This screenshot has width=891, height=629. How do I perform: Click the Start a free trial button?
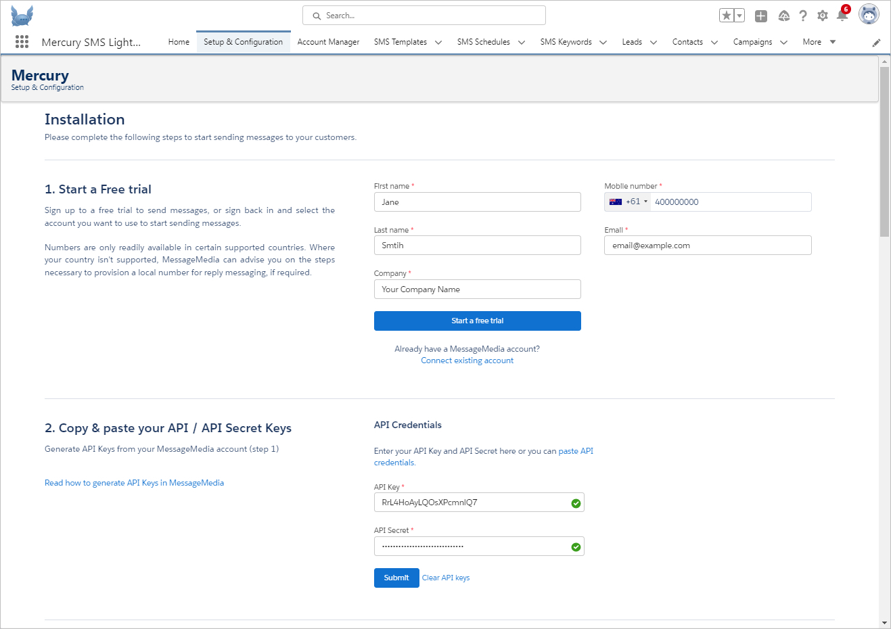[x=478, y=321]
